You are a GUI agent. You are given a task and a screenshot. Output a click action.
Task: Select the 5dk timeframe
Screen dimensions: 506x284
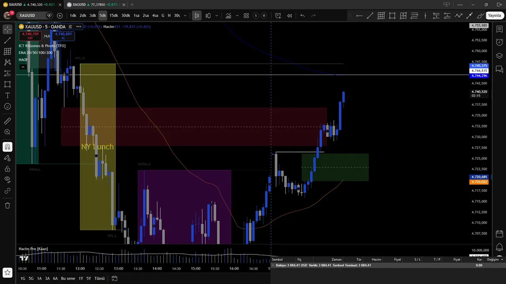click(x=102, y=15)
